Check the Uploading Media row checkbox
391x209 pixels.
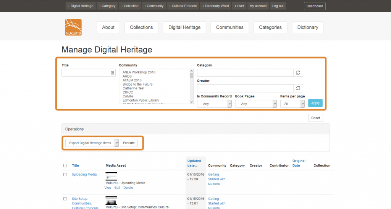(x=65, y=175)
